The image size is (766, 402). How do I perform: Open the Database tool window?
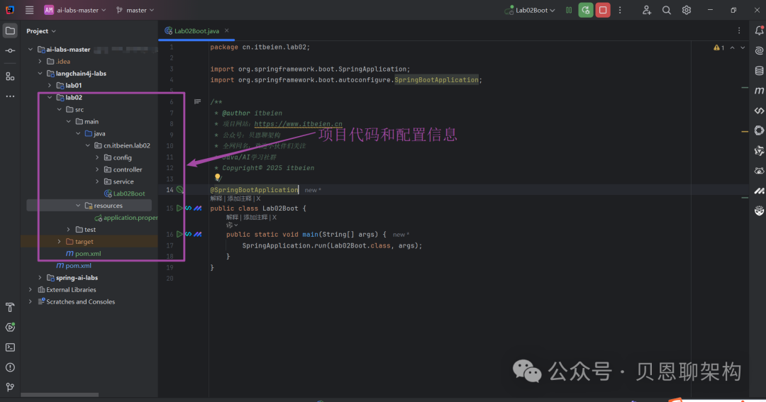point(759,71)
